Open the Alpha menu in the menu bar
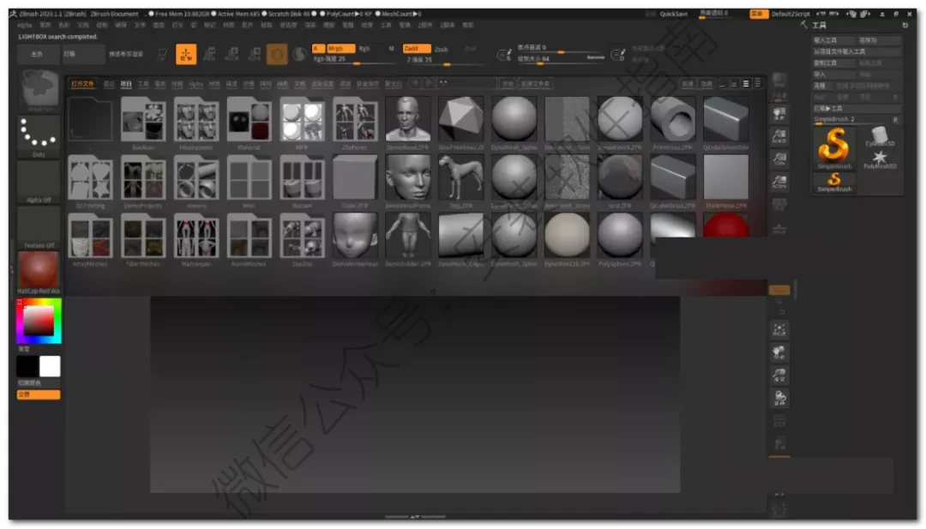 click(x=25, y=26)
